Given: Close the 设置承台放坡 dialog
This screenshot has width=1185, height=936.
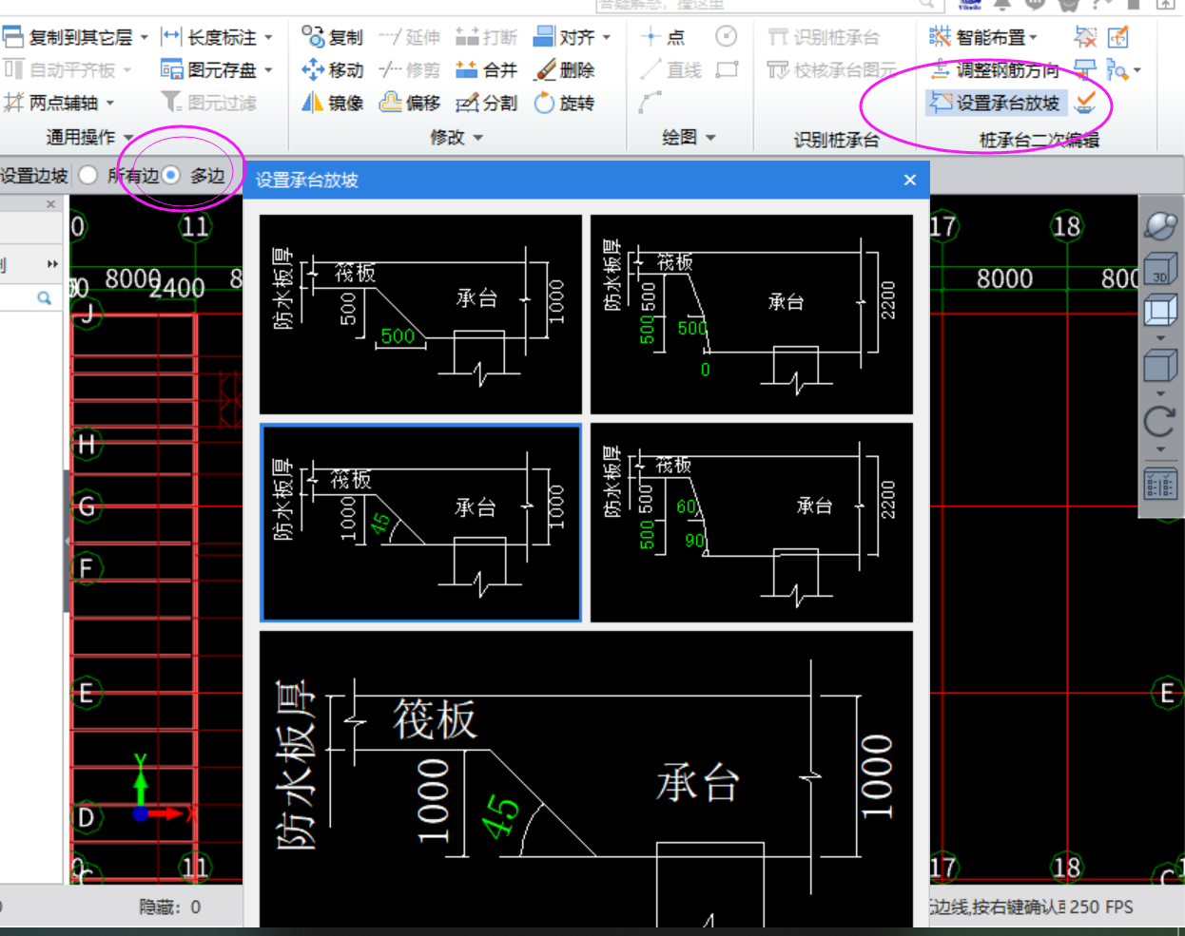Looking at the screenshot, I should 910,180.
